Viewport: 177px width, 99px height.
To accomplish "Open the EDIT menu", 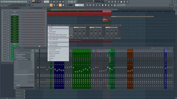I will [x=4, y=2].
